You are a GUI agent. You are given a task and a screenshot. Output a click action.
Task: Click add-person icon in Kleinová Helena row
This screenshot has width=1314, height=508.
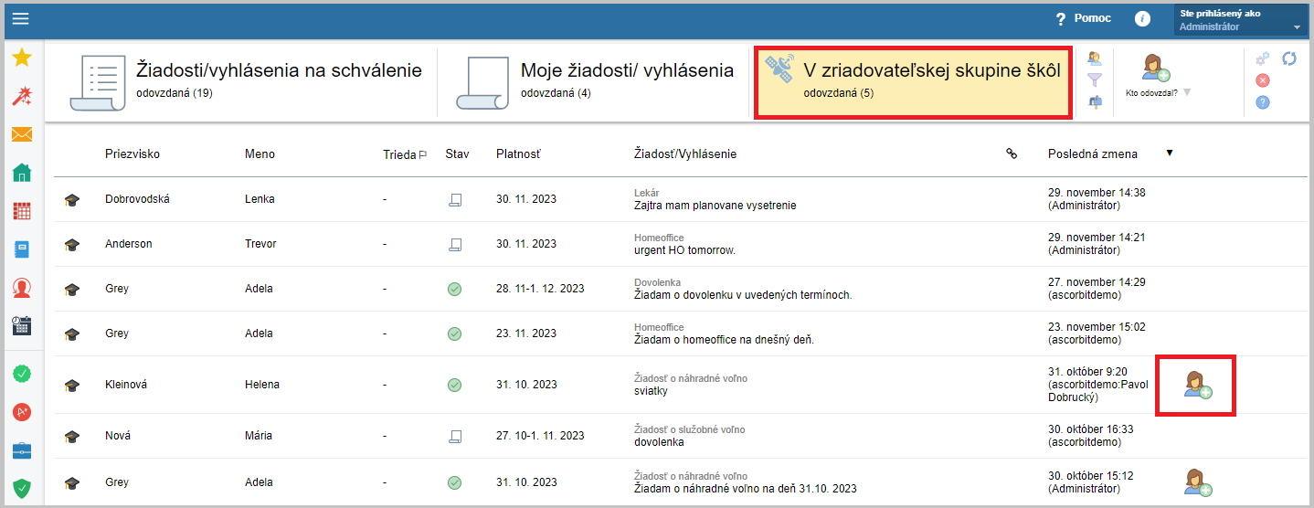click(x=1197, y=385)
